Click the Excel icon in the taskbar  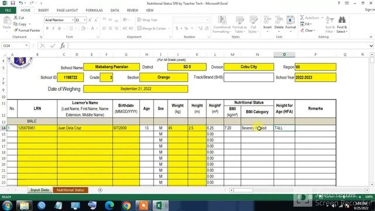161,206
